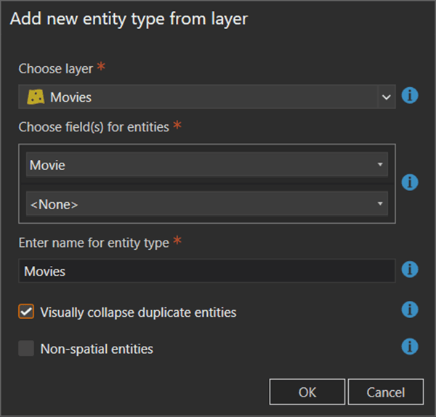The width and height of the screenshot is (436, 417).
Task: Click the yellow Movies layer icon
Action: (x=36, y=97)
